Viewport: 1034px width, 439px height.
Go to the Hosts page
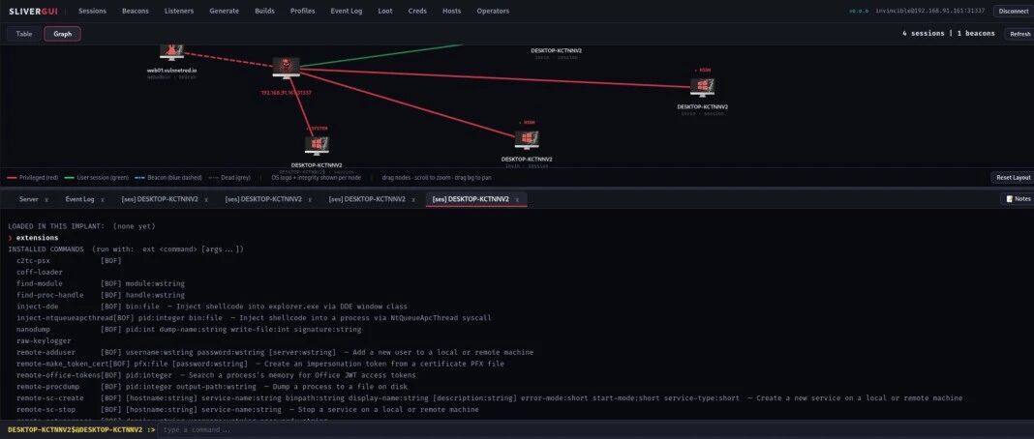(x=452, y=12)
